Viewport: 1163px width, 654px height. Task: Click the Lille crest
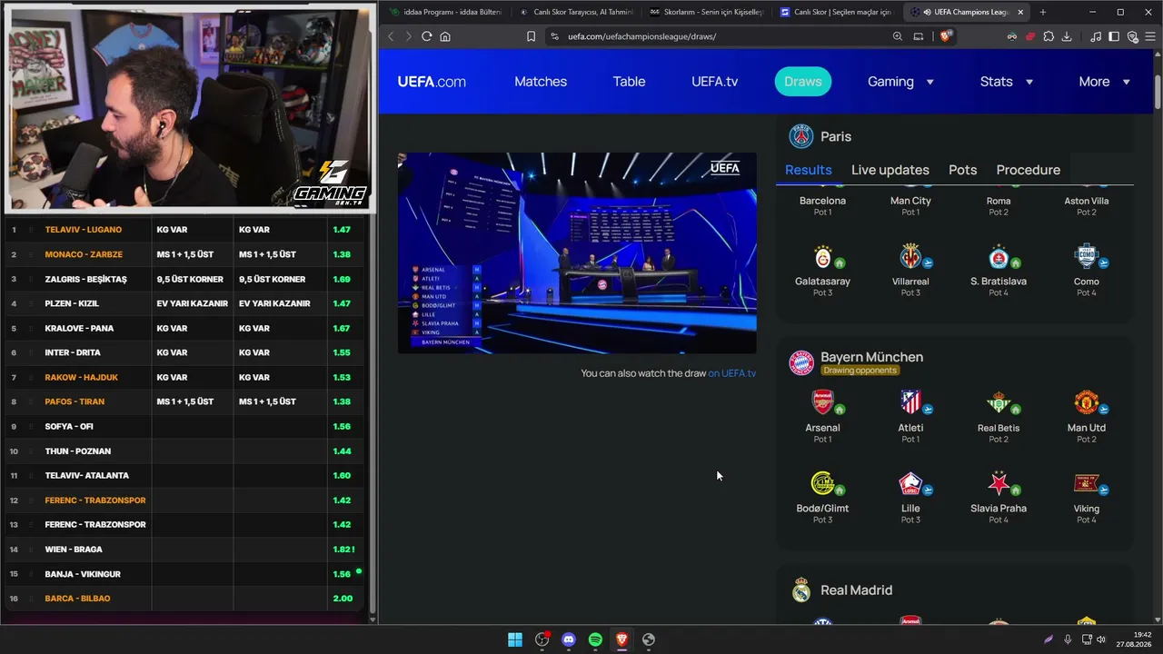[x=910, y=482]
